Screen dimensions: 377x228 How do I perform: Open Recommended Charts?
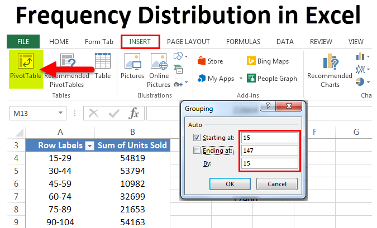(x=330, y=70)
